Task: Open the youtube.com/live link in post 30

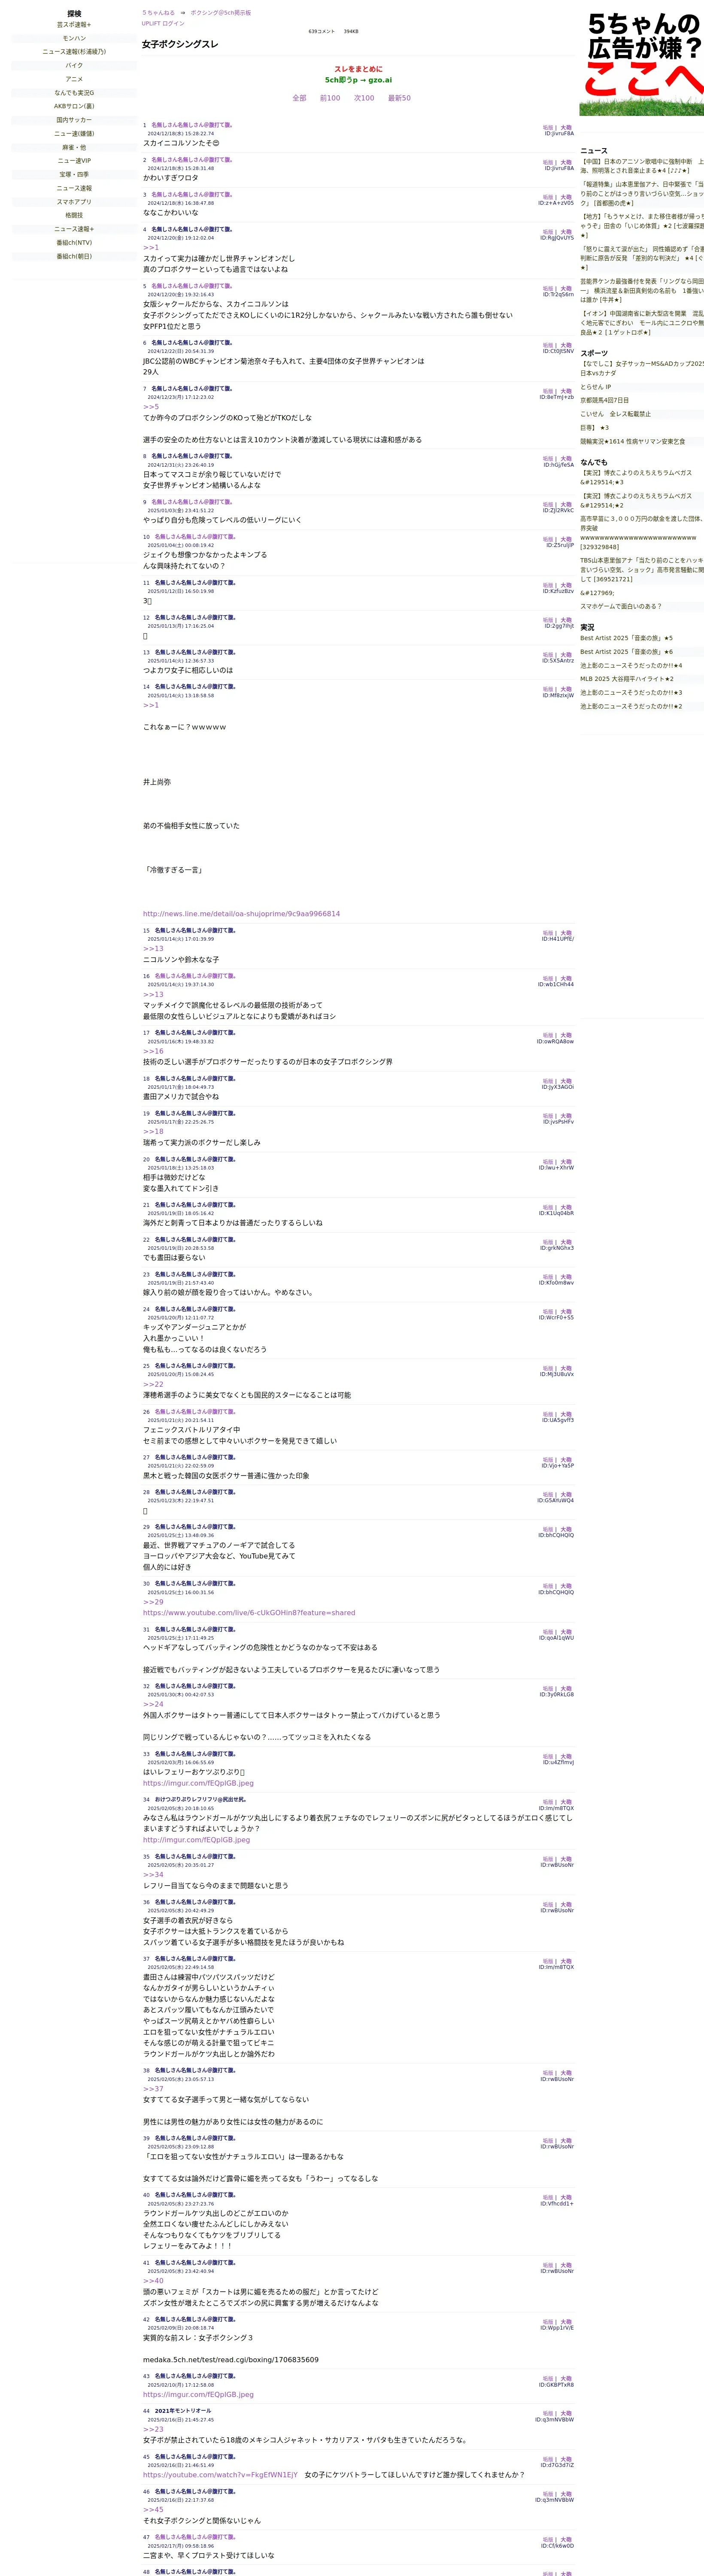Action: point(249,1613)
